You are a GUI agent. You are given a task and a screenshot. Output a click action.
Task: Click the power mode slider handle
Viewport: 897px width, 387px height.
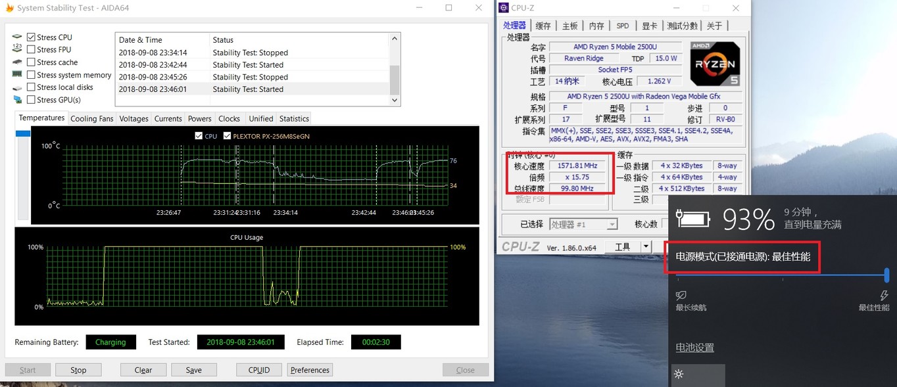[886, 275]
